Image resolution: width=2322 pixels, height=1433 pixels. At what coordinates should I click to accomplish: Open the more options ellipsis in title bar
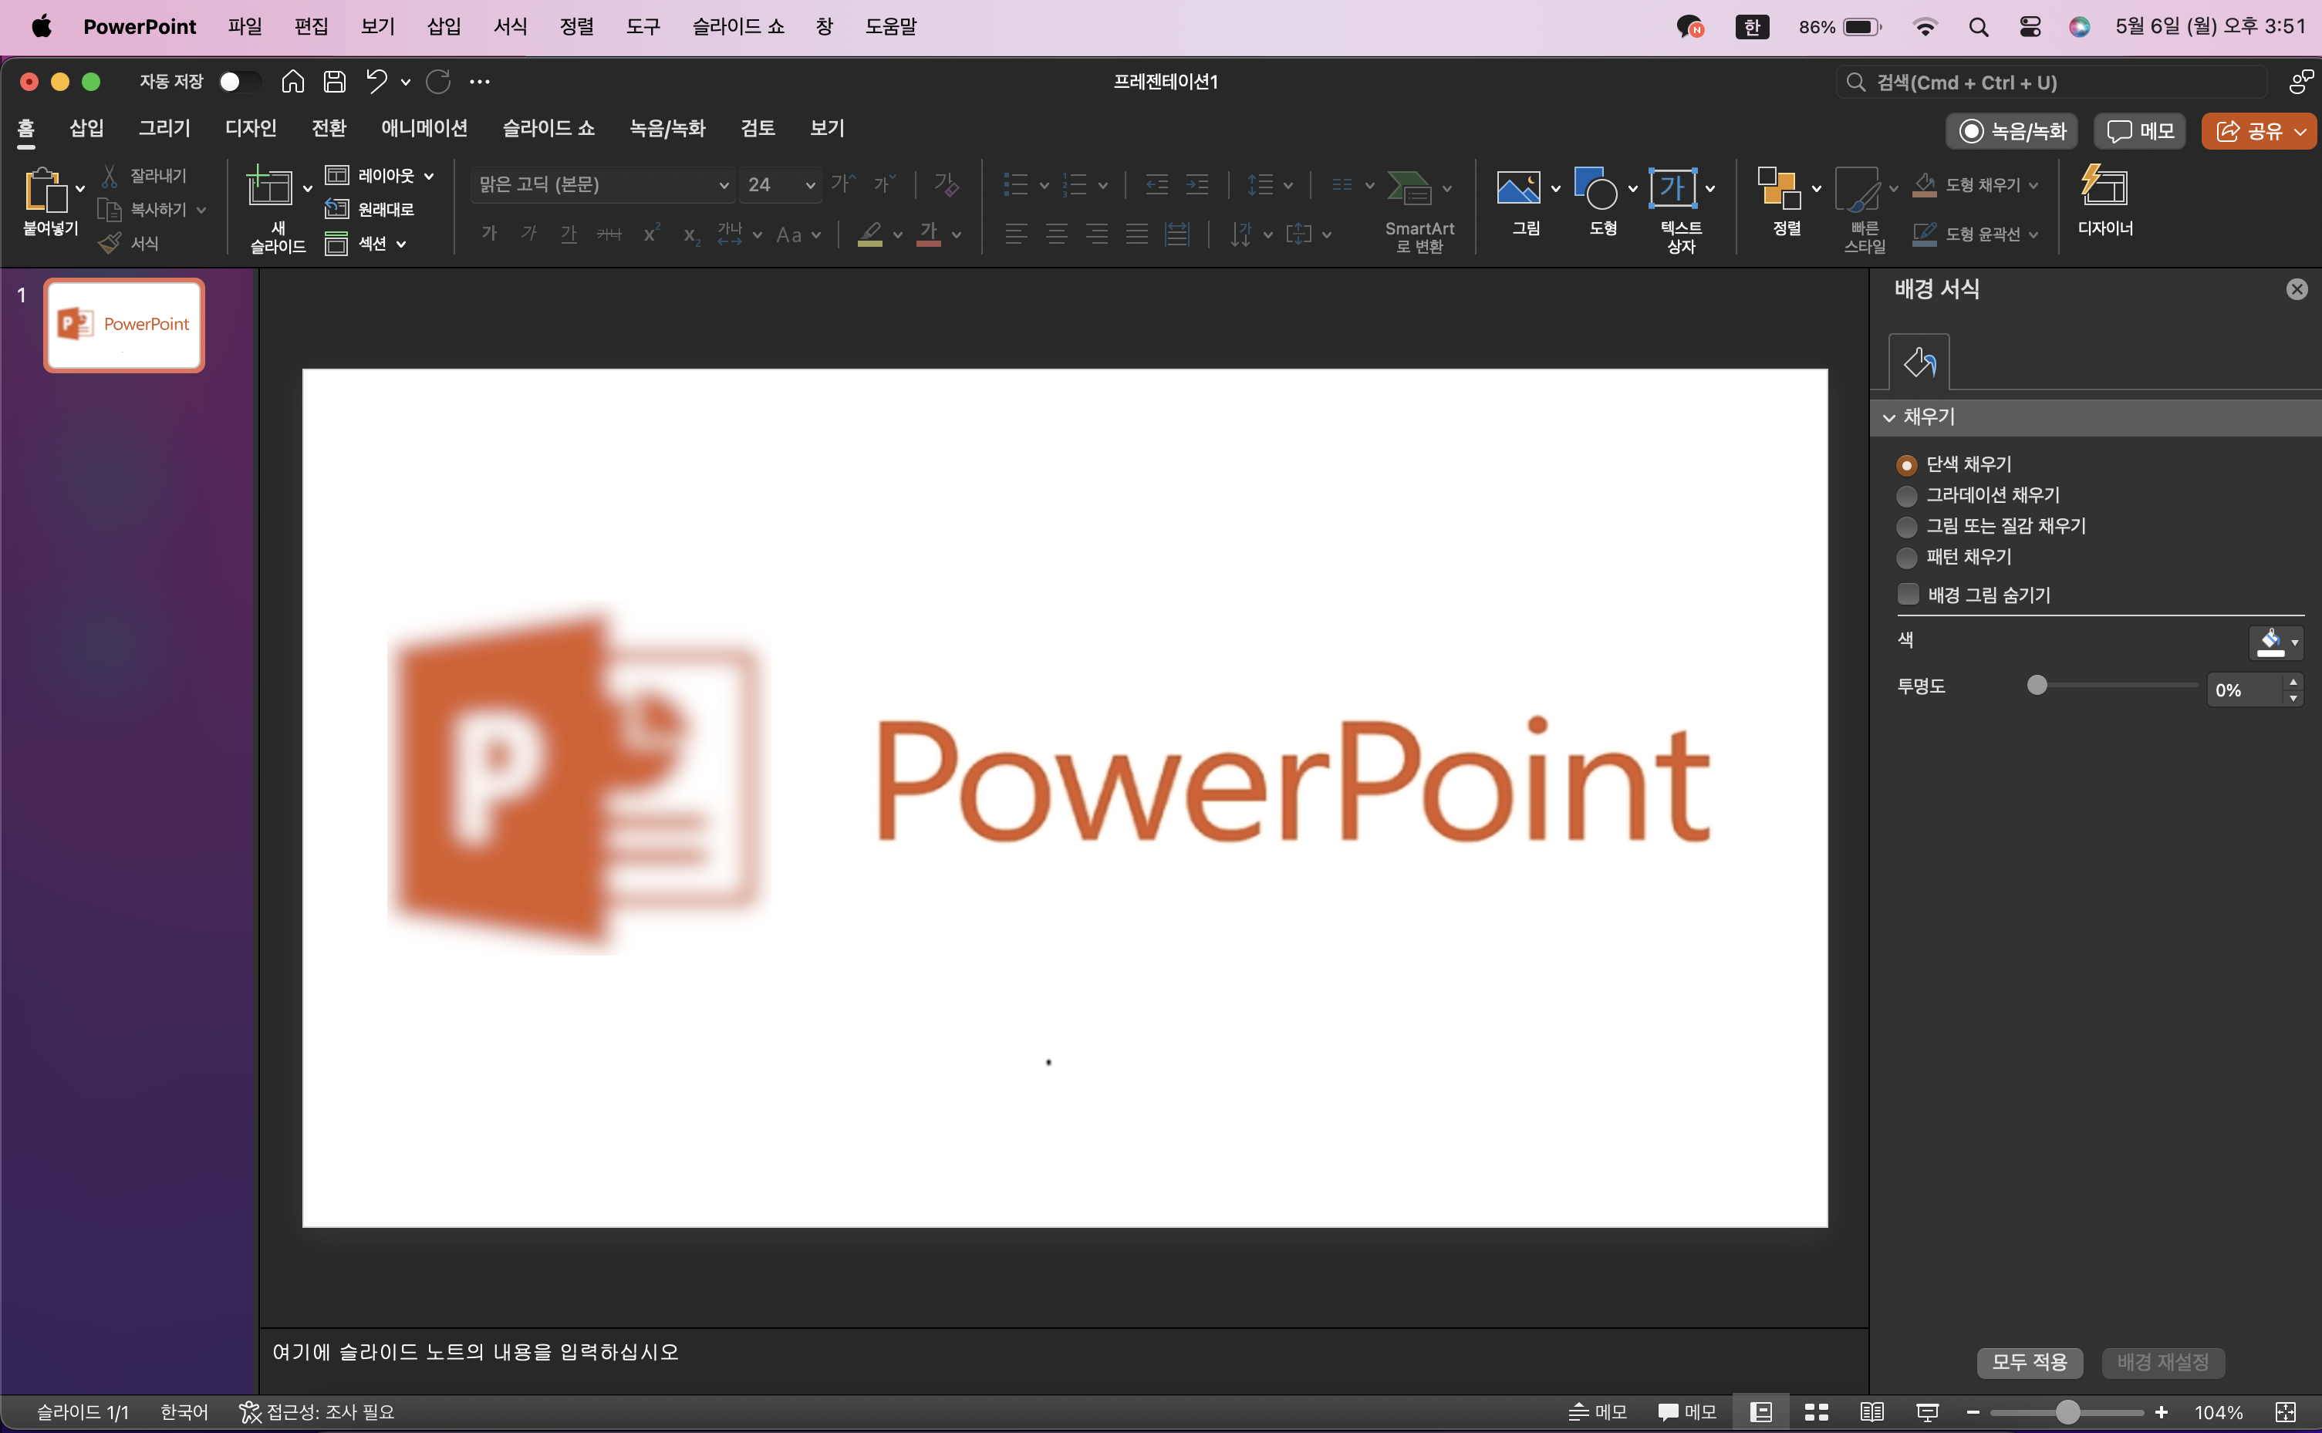tap(480, 82)
